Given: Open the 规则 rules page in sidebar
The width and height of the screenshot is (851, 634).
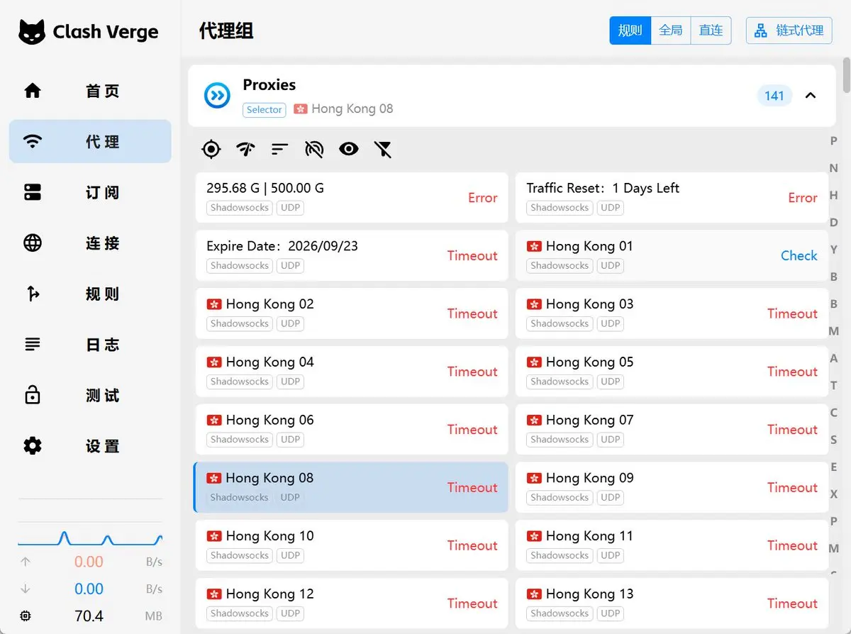Looking at the screenshot, I should tap(90, 294).
